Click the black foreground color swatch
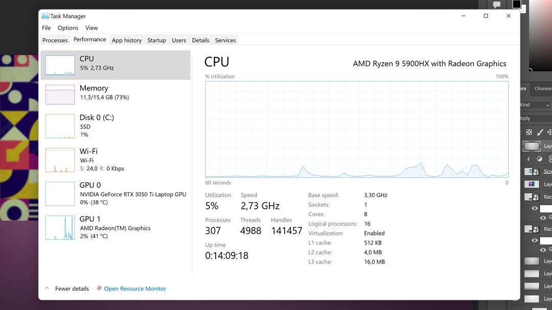This screenshot has width=552, height=310. pos(516,4)
